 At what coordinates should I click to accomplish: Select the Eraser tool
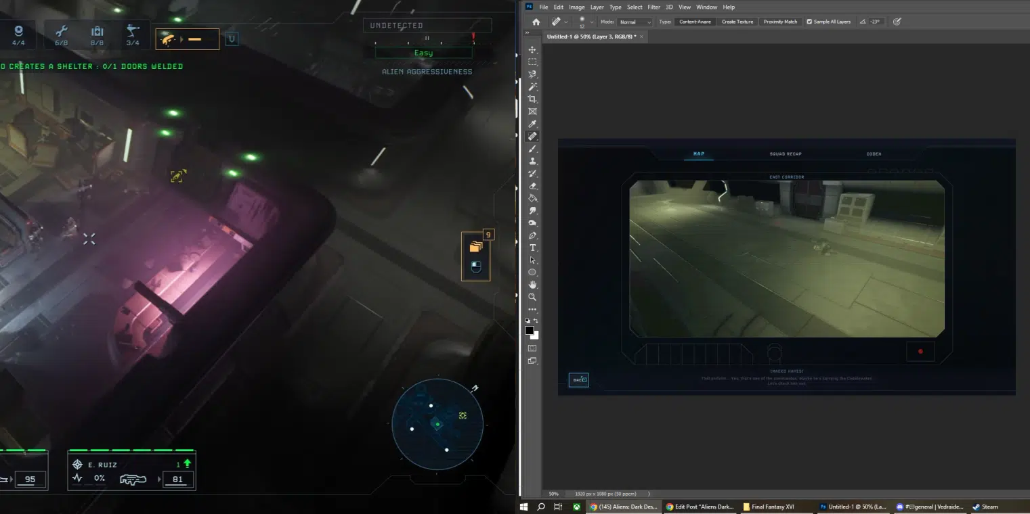[x=532, y=186]
